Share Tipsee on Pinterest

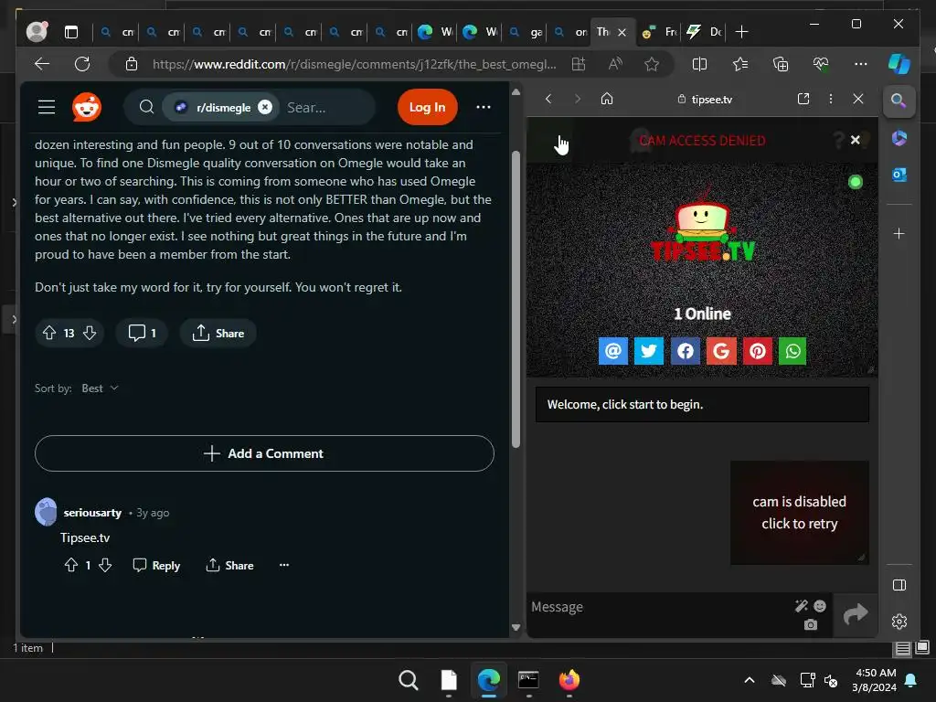point(758,351)
